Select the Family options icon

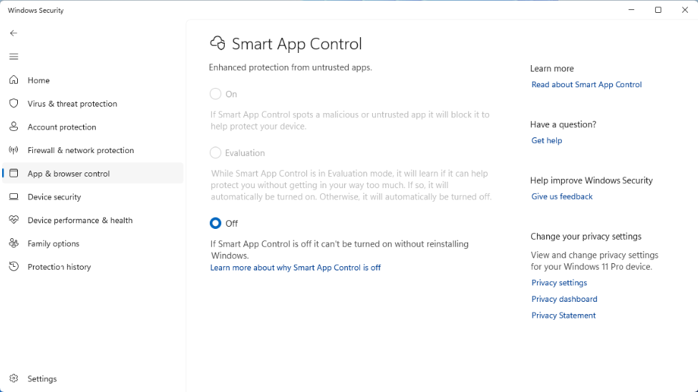[14, 243]
